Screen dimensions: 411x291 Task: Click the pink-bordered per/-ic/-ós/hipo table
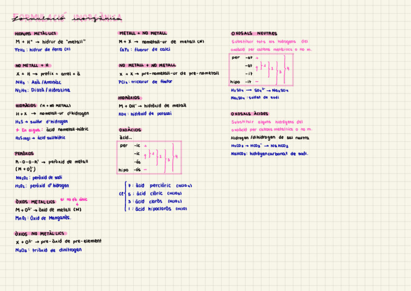(149, 157)
